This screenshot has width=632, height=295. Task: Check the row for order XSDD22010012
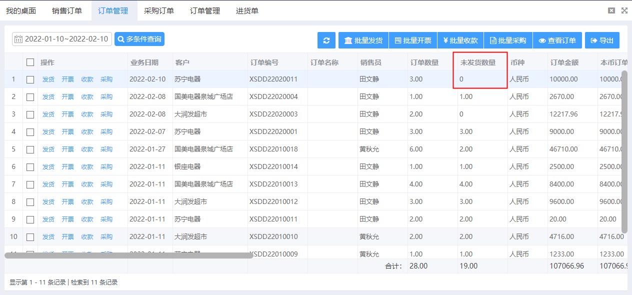(30, 202)
